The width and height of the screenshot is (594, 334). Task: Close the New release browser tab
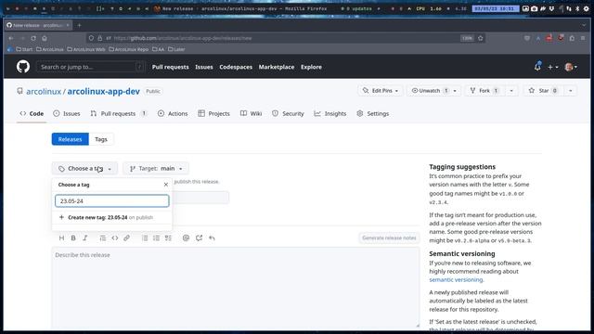tap(68, 25)
